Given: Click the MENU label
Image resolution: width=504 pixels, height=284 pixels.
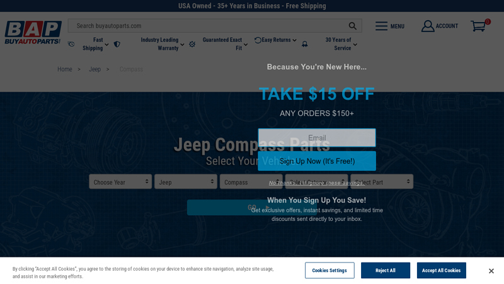Looking at the screenshot, I should click(398, 27).
